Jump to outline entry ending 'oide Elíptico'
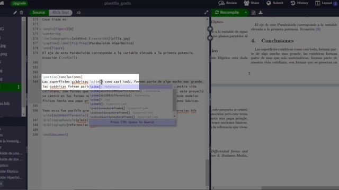The image size is (339, 190). 10,172
